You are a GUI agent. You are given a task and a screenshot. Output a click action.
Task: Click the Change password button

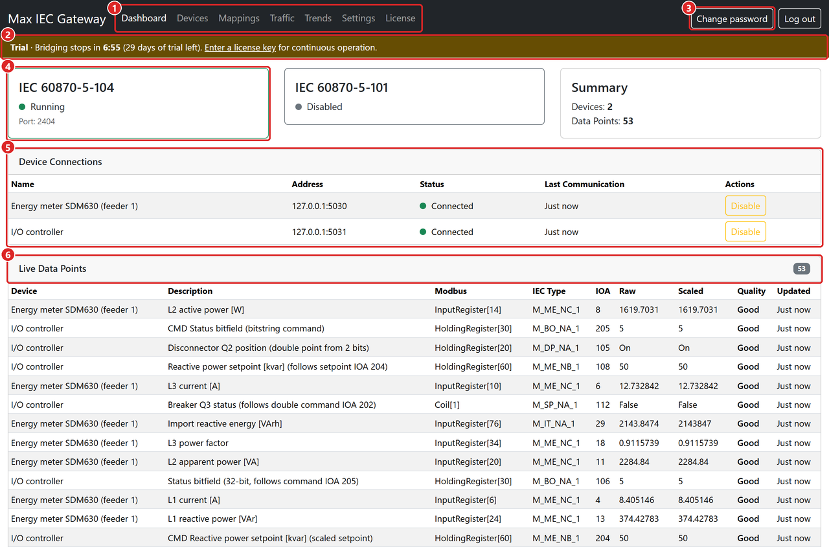pos(732,19)
